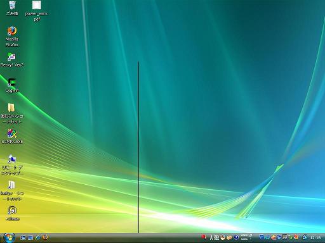325x243 pixels.
Task: Click Switch Between Windows in Quick Launch
Action: coord(30,238)
